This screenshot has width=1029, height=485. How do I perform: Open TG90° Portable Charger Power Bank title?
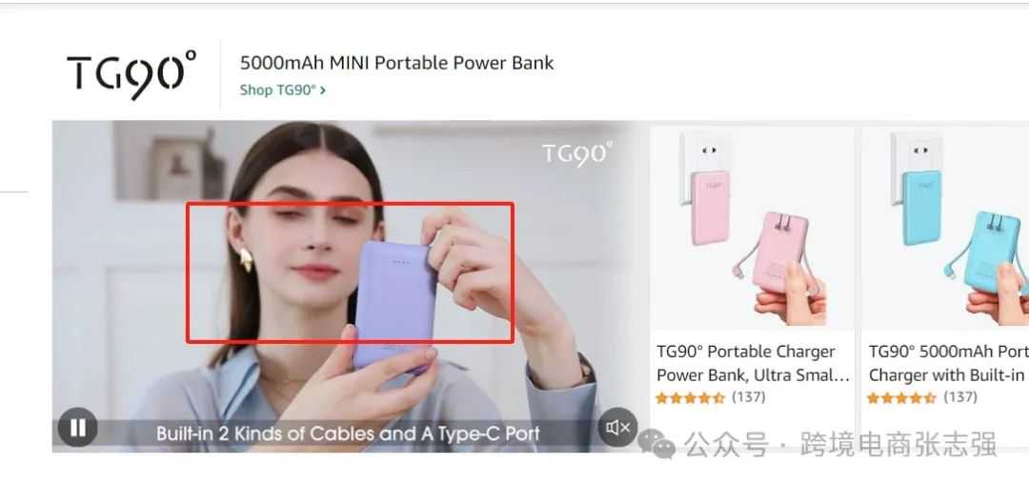753,363
